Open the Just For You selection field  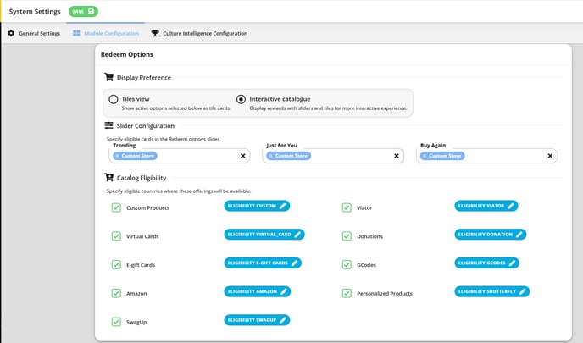click(x=333, y=156)
